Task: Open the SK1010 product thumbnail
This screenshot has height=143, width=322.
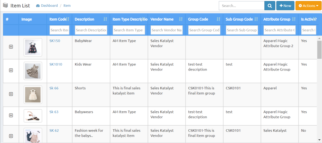Action: [x=33, y=70]
